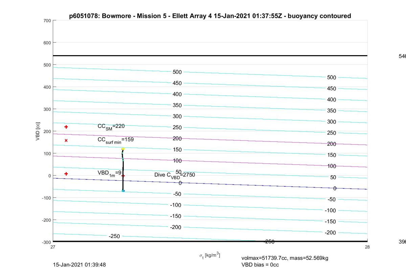Click contour label 250 in the right-hand column
The width and height of the screenshot is (406, 272).
[332, 133]
